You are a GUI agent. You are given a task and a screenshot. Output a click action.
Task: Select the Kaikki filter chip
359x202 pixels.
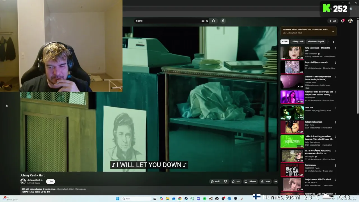coord(285,42)
